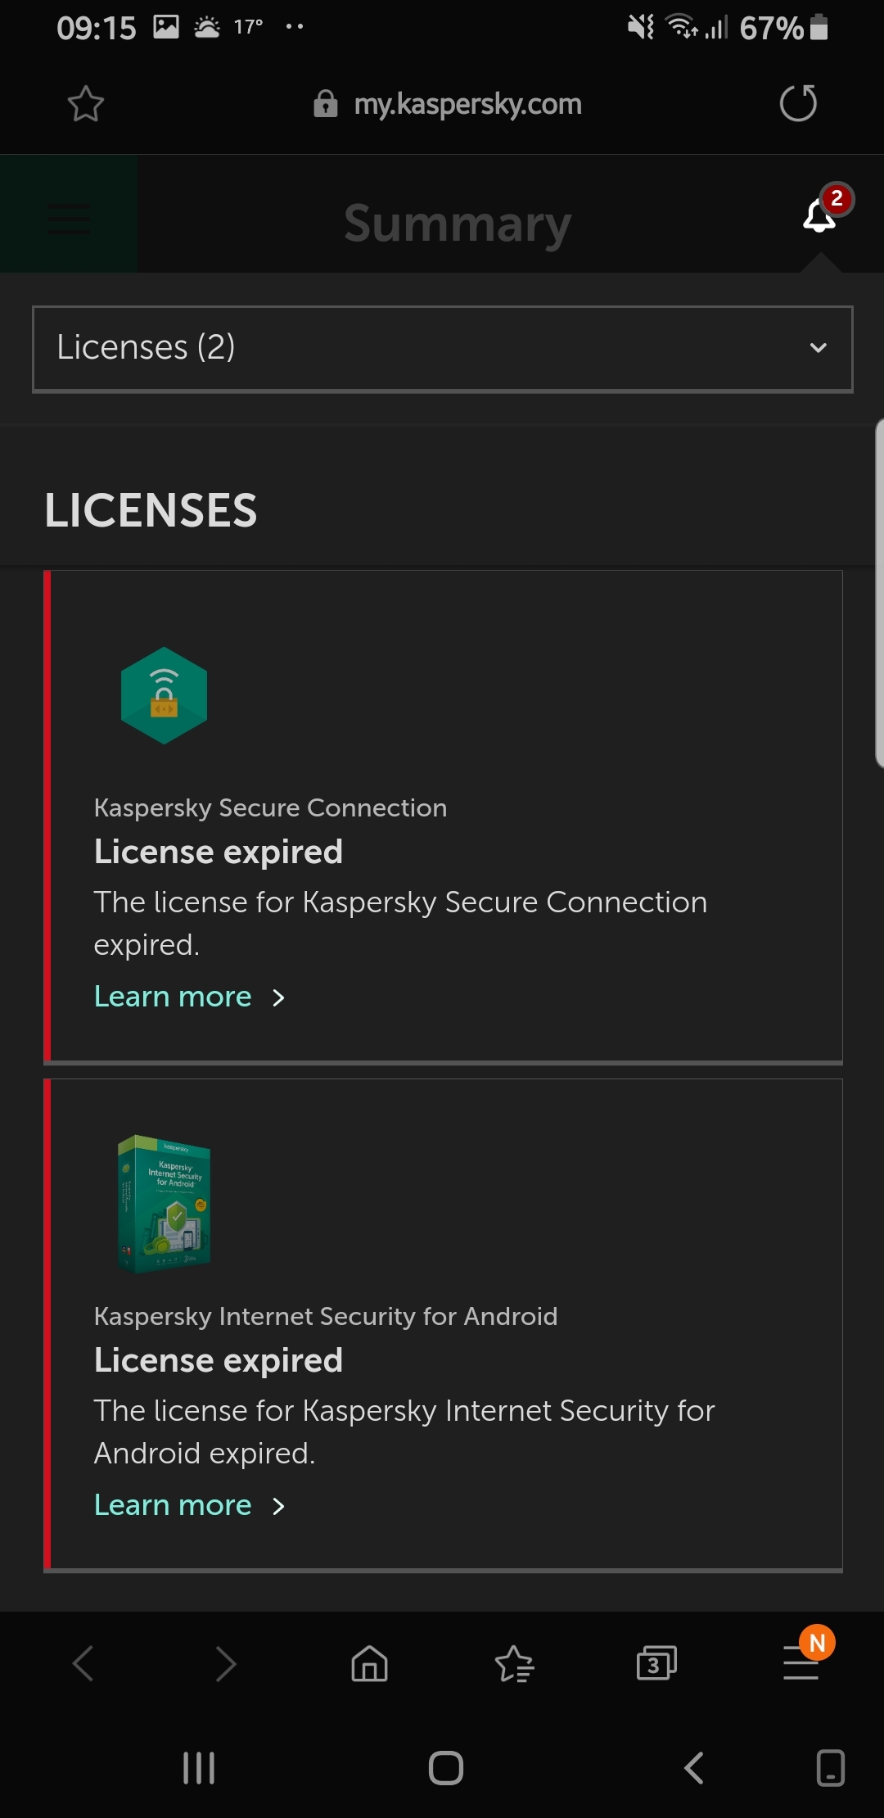Tap the Android system home button
The image size is (884, 1818).
click(446, 1768)
